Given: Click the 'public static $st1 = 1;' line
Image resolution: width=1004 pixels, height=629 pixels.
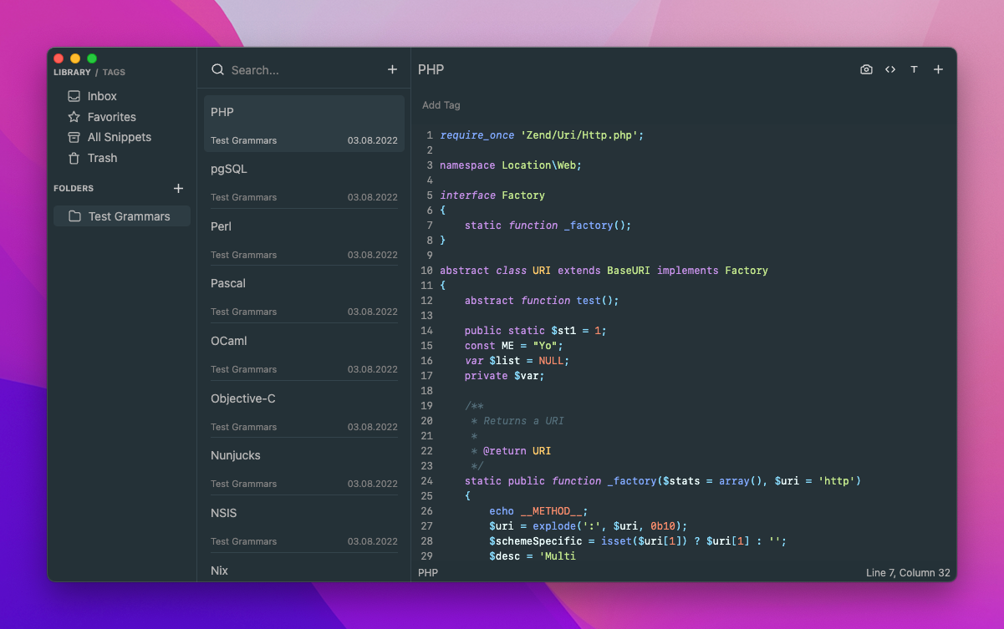Looking at the screenshot, I should tap(536, 331).
